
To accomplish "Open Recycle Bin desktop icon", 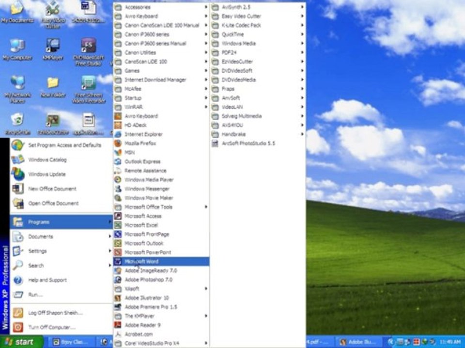I will (17, 124).
